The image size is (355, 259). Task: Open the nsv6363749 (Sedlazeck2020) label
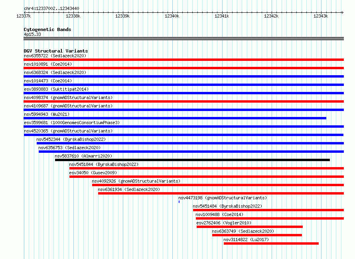coord(243,231)
